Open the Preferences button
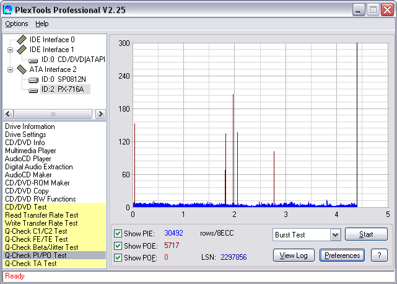397x284 pixels. (342, 255)
